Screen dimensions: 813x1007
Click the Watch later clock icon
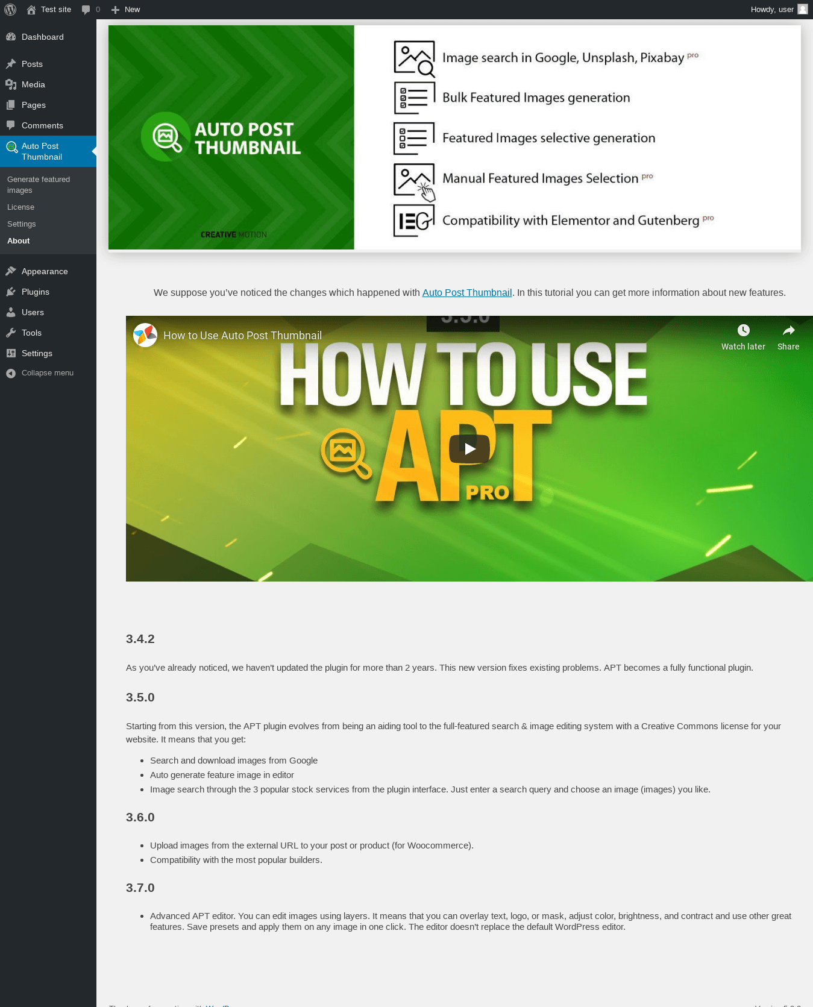pyautogui.click(x=744, y=330)
